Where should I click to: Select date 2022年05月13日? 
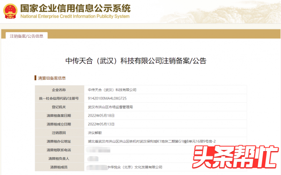(x=101, y=124)
